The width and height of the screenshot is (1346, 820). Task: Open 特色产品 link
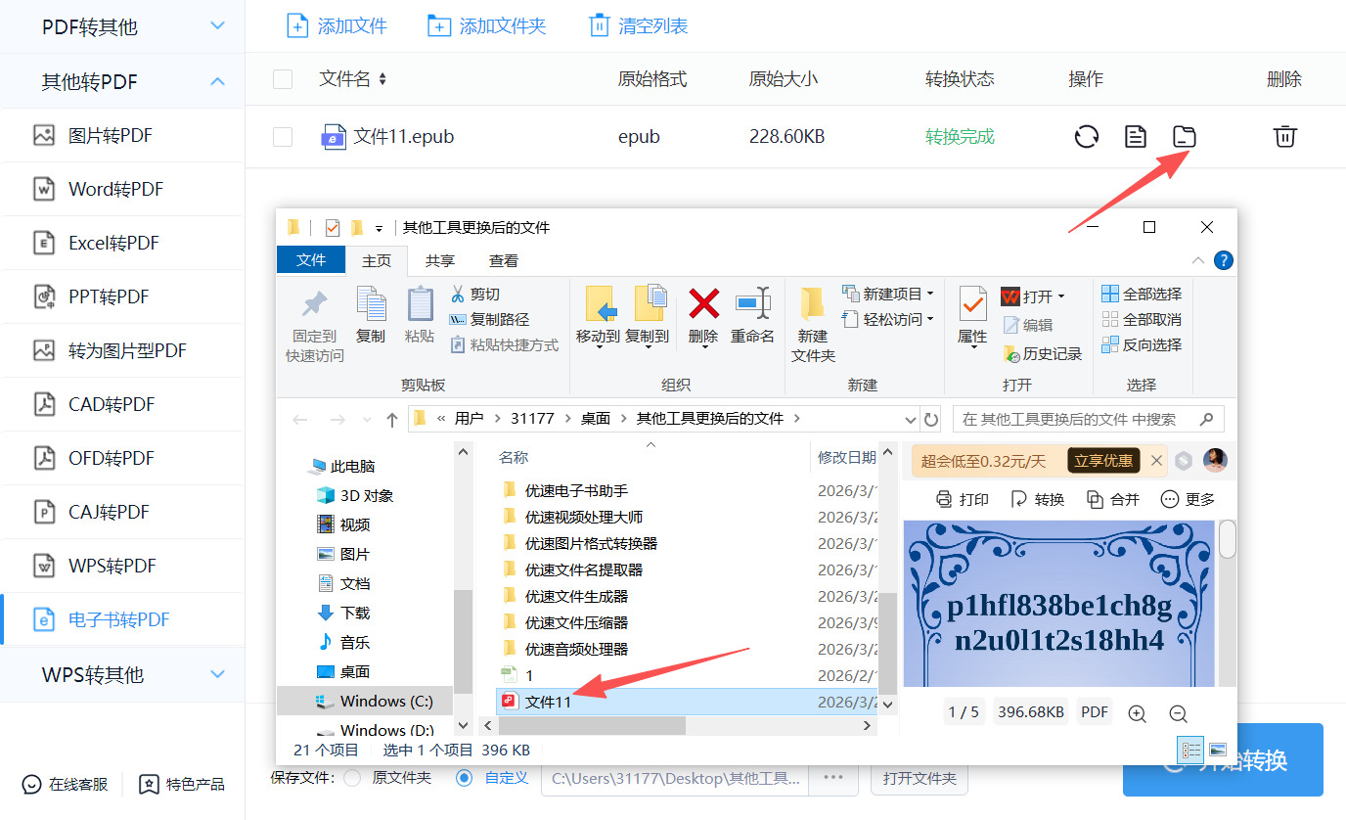(182, 784)
